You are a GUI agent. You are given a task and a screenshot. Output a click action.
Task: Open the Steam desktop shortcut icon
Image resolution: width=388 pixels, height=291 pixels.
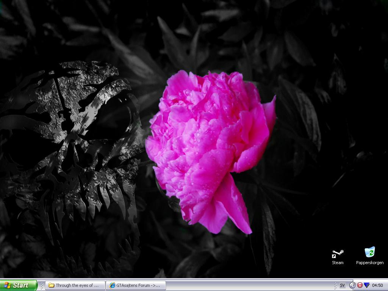coord(338,253)
